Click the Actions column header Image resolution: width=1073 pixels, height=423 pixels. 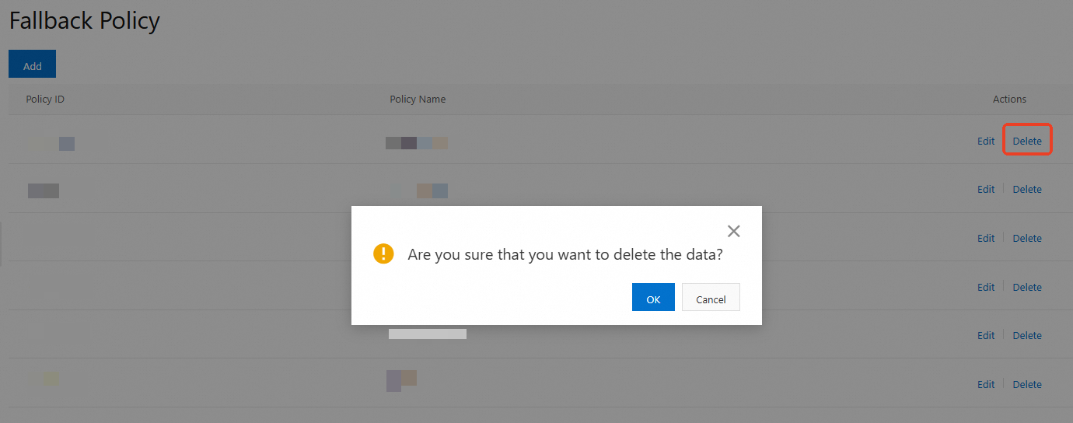1009,99
